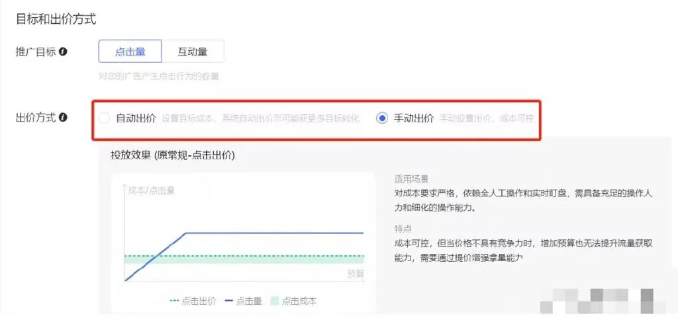Image resolution: width=678 pixels, height=318 pixels.
Task: Select the 手动出价 radio button
Action: (381, 118)
